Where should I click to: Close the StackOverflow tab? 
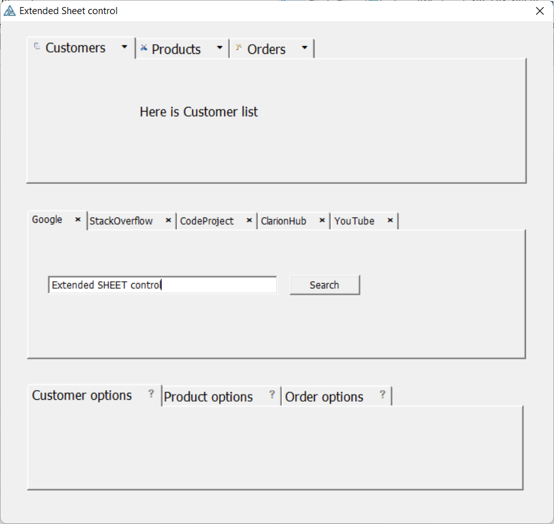[x=168, y=220]
